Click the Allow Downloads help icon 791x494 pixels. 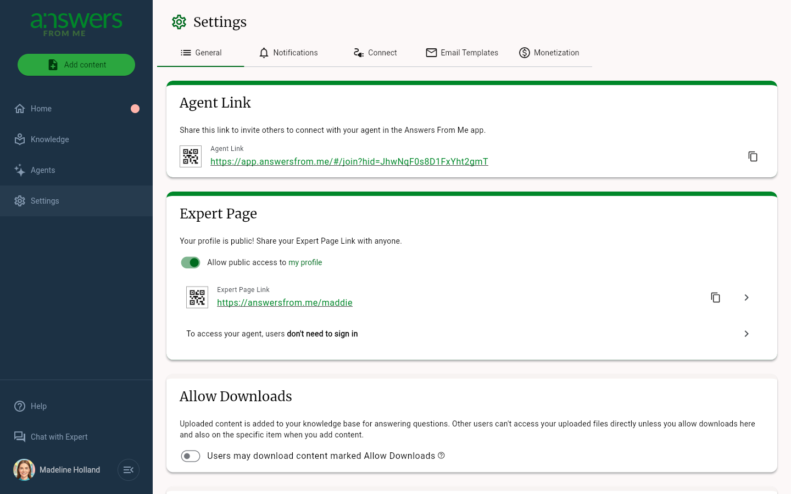pos(441,456)
